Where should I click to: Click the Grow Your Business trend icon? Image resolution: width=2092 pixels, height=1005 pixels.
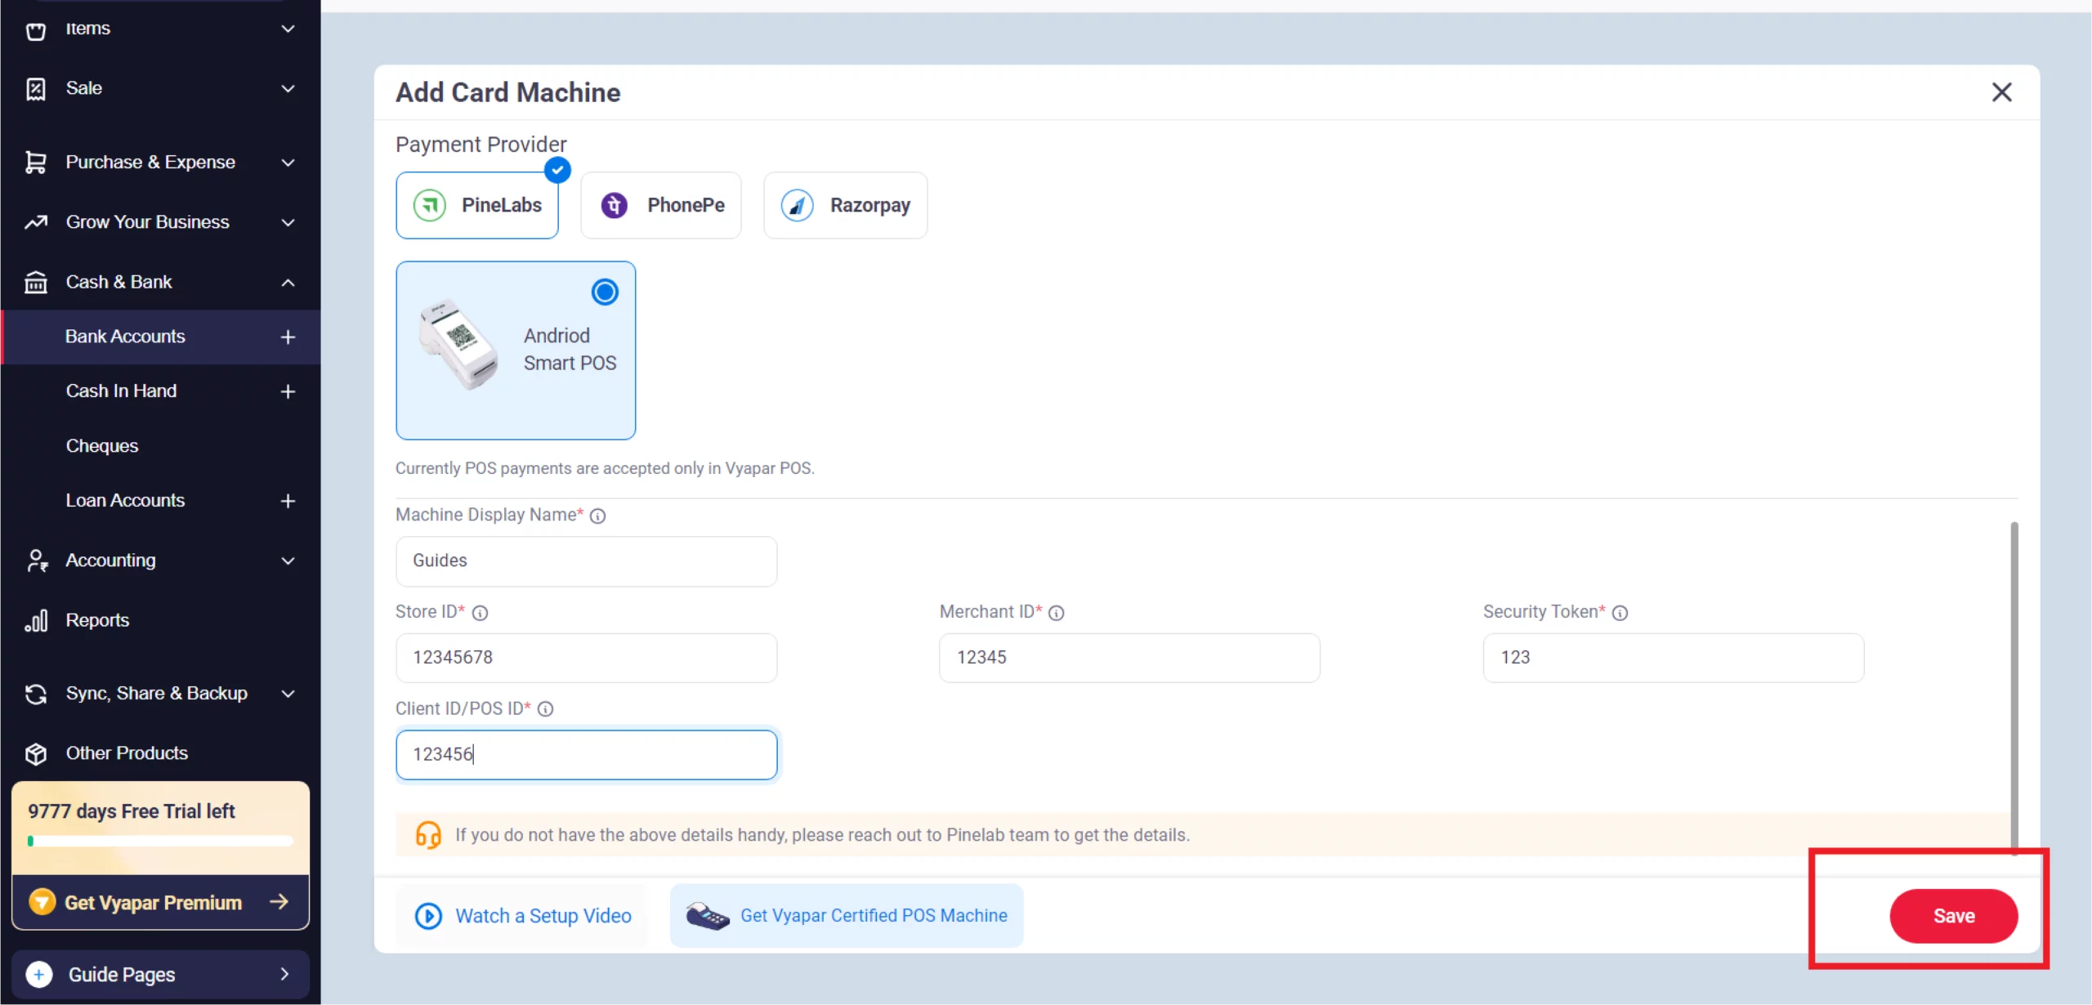(x=36, y=222)
